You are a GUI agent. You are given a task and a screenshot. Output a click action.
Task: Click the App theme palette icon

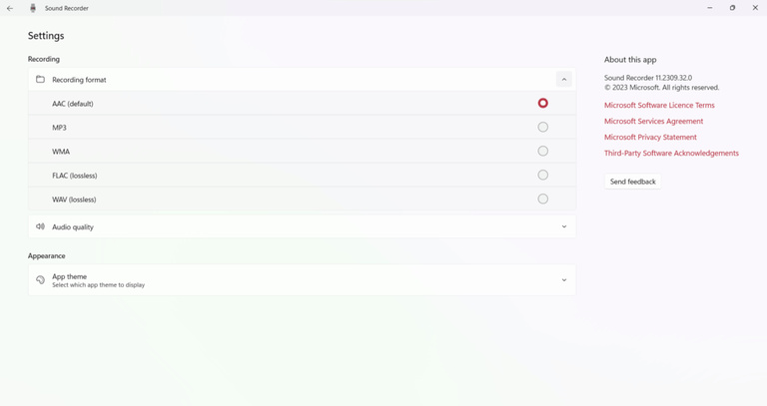[40, 280]
